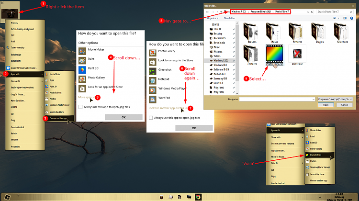Viewport: 359px width, 201px height.
Task: Select Pictures in the navigation pane
Action: [218, 52]
